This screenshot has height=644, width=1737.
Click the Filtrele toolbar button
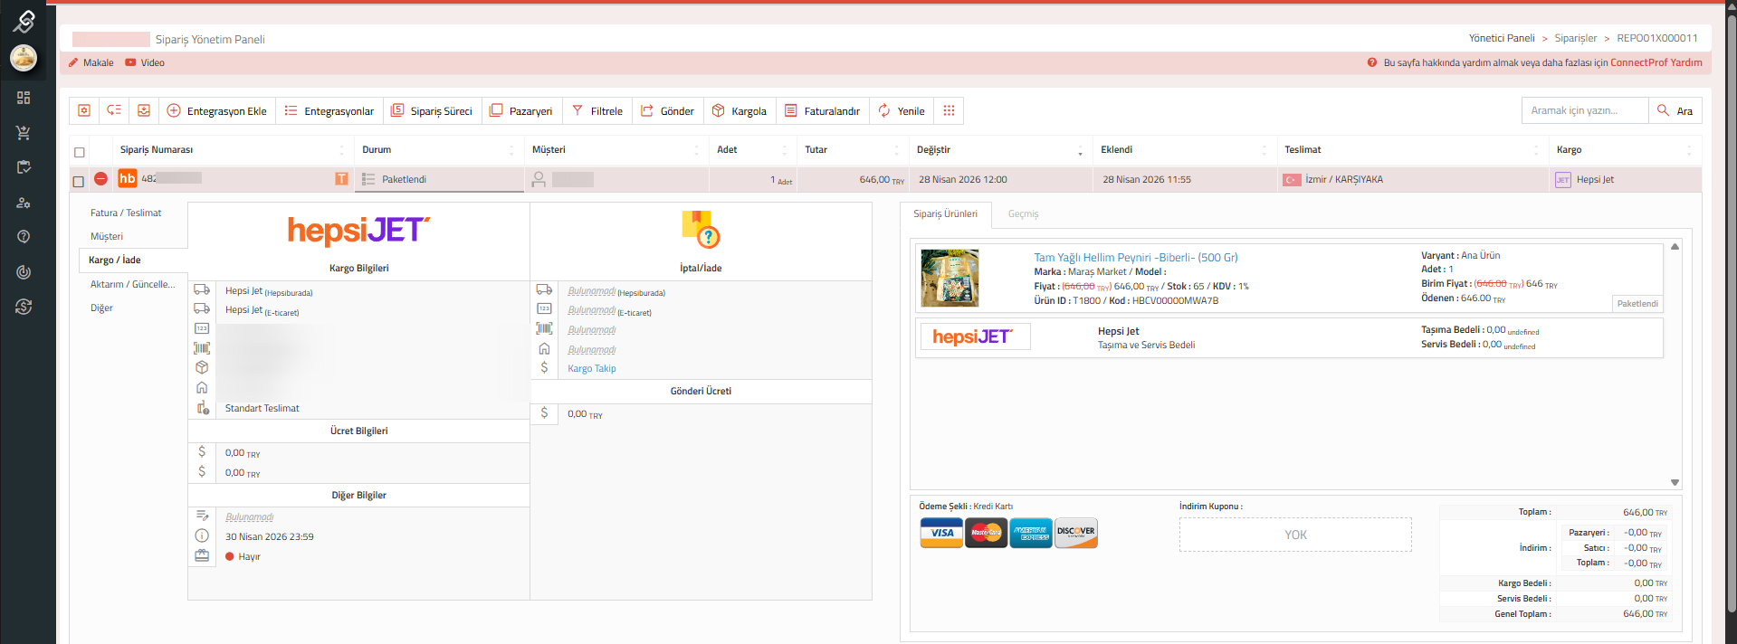click(597, 110)
